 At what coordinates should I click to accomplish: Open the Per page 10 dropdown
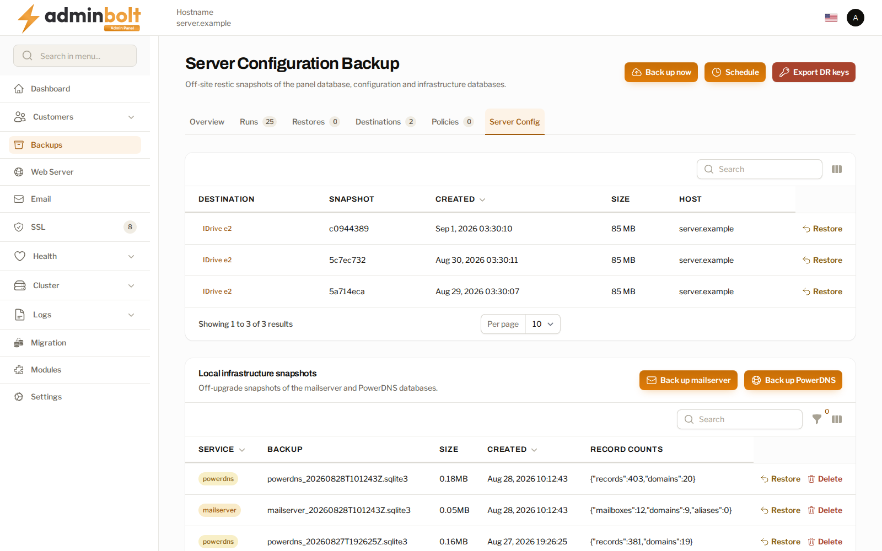543,324
